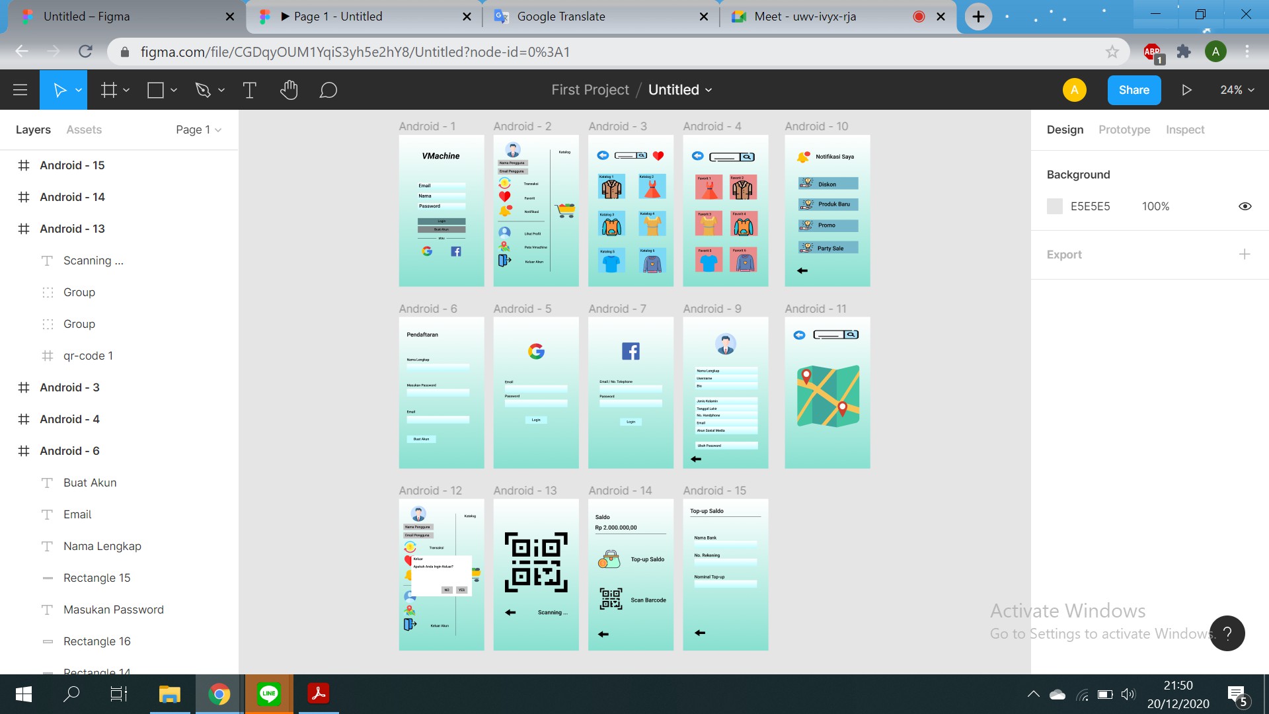Image resolution: width=1269 pixels, height=714 pixels.
Task: Switch to the Prototype tab
Action: tap(1124, 130)
